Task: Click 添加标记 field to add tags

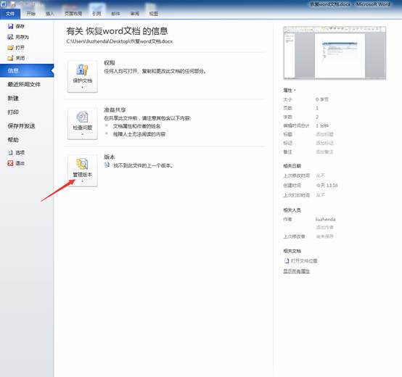Action: 324,143
